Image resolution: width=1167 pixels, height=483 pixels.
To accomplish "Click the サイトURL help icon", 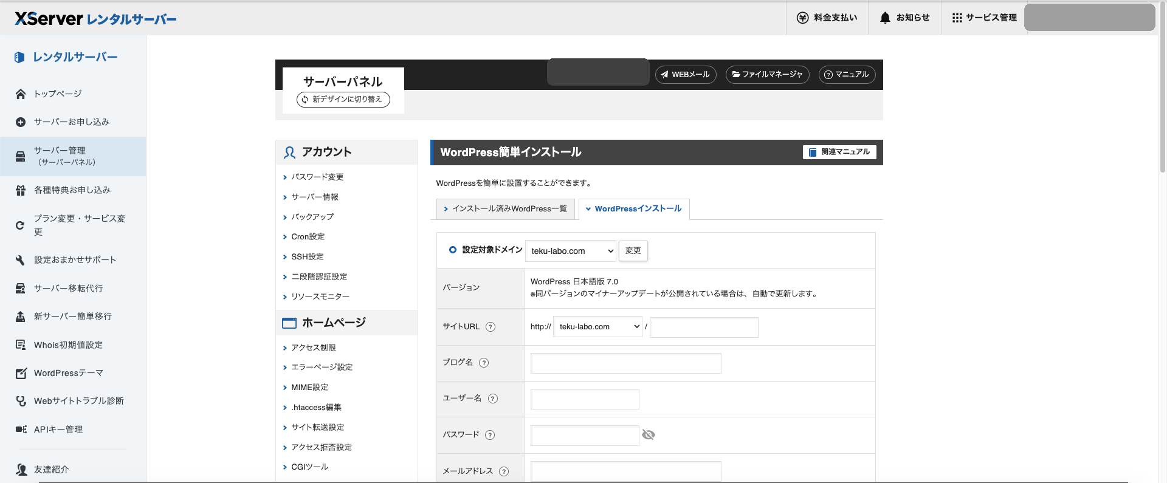I will click(491, 327).
